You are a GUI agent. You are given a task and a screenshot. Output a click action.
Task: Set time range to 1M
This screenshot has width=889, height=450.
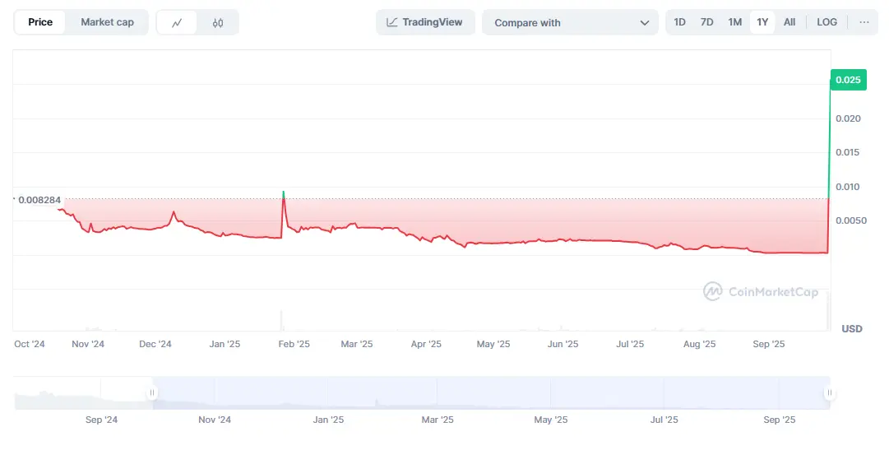click(734, 22)
